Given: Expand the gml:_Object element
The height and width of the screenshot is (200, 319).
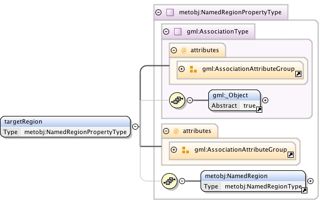Looking at the screenshot, I should pos(265,100).
